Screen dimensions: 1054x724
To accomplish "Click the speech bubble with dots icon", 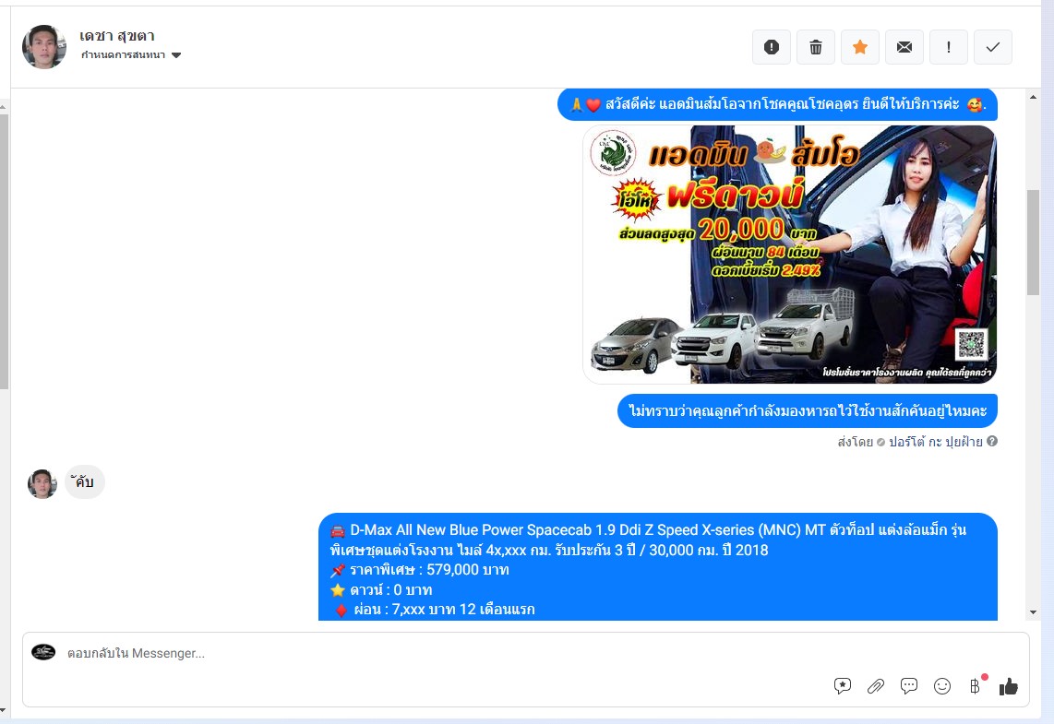I will pos(908,685).
